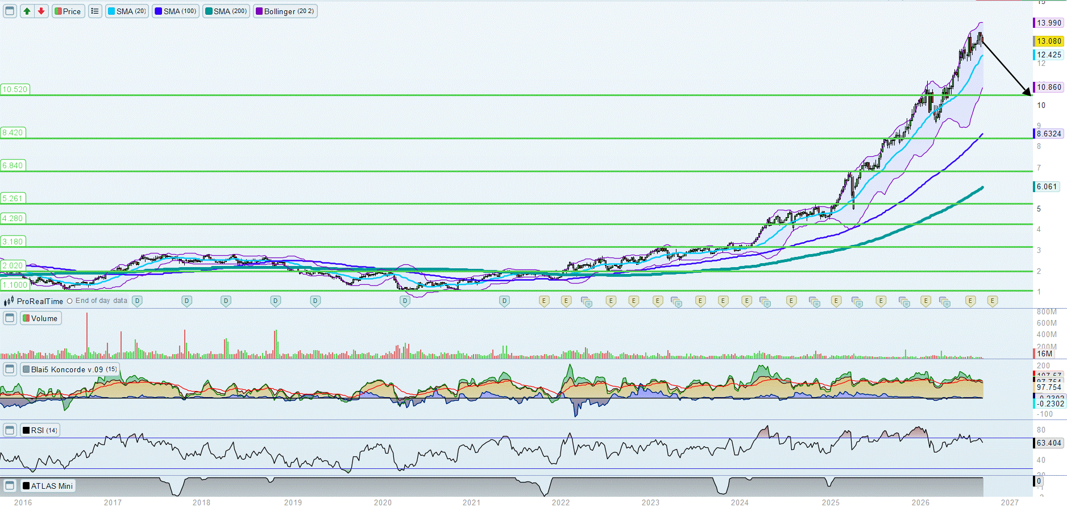Open the SMA (100) indicator settings

[176, 11]
